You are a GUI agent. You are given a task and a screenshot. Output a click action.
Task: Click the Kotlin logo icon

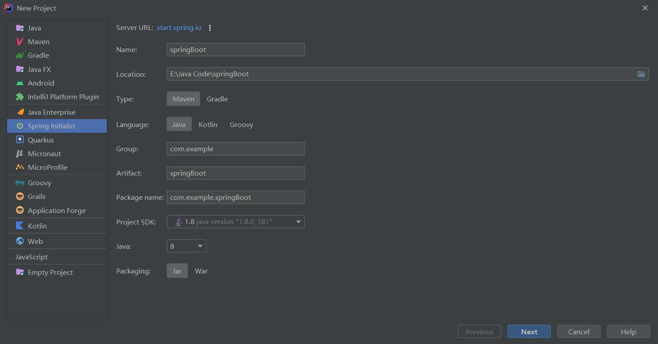pyautogui.click(x=19, y=226)
